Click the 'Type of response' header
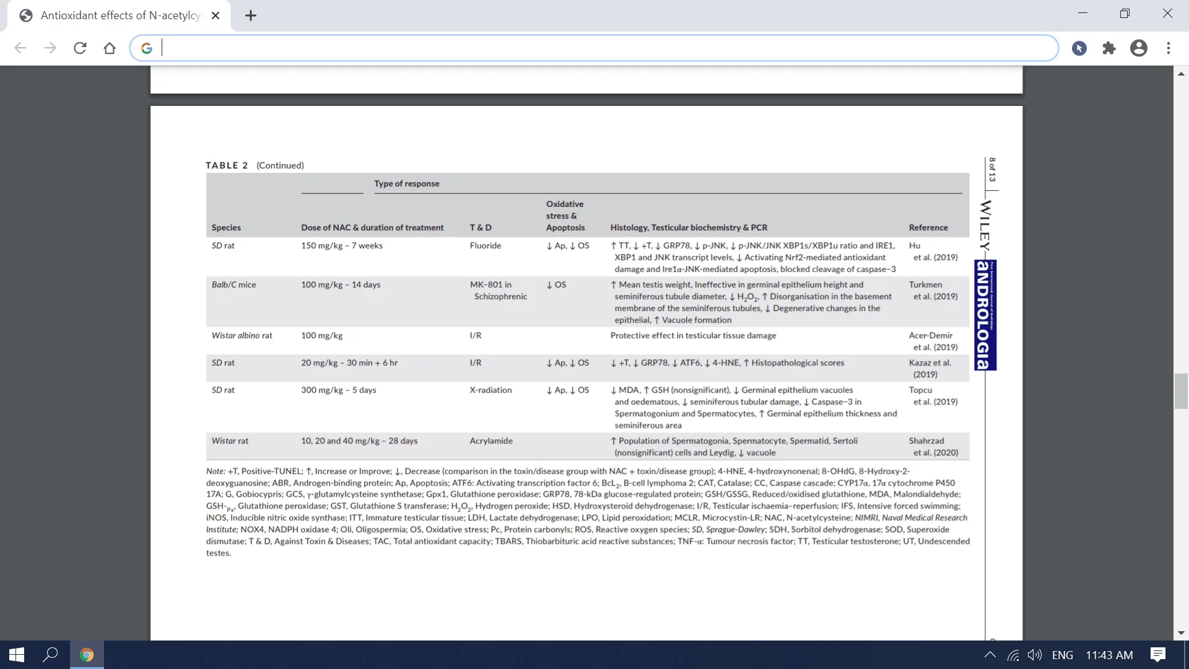 pyautogui.click(x=407, y=183)
